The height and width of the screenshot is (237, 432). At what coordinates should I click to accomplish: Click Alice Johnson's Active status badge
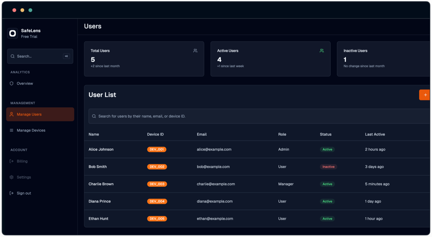coord(327,149)
